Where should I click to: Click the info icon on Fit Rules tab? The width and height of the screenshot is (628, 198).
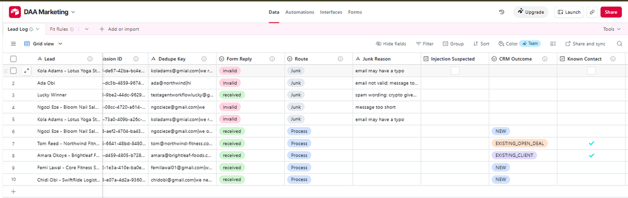(72, 29)
